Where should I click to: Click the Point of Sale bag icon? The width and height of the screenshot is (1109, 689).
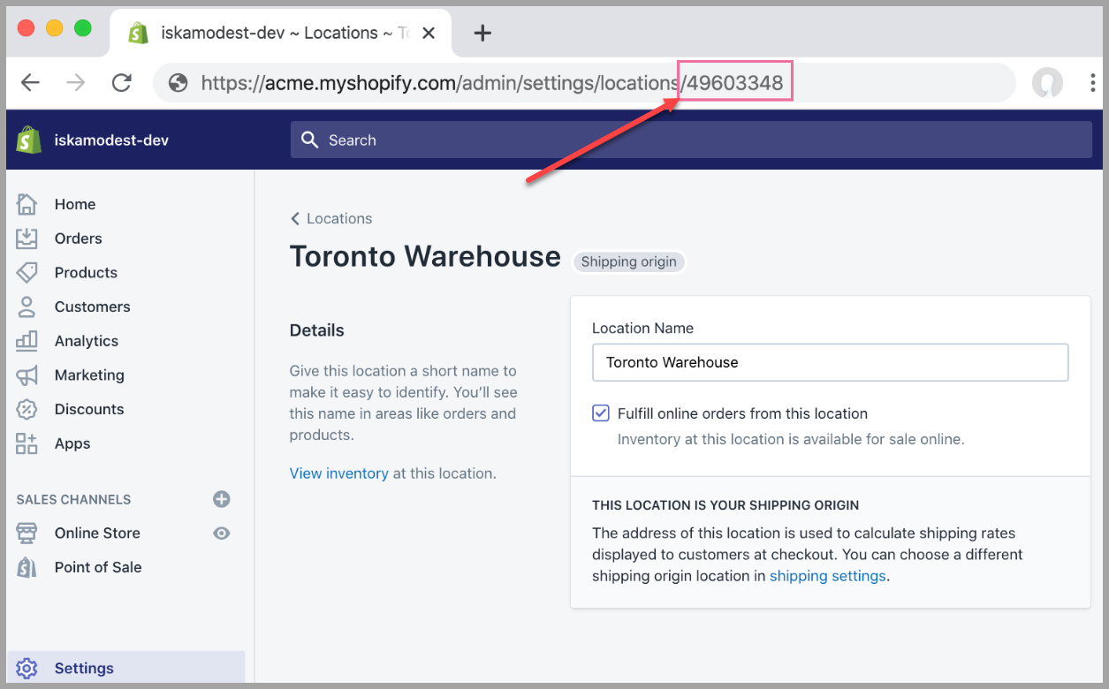27,567
